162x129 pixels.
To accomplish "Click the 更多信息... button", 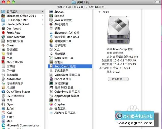I will point(118,79).
